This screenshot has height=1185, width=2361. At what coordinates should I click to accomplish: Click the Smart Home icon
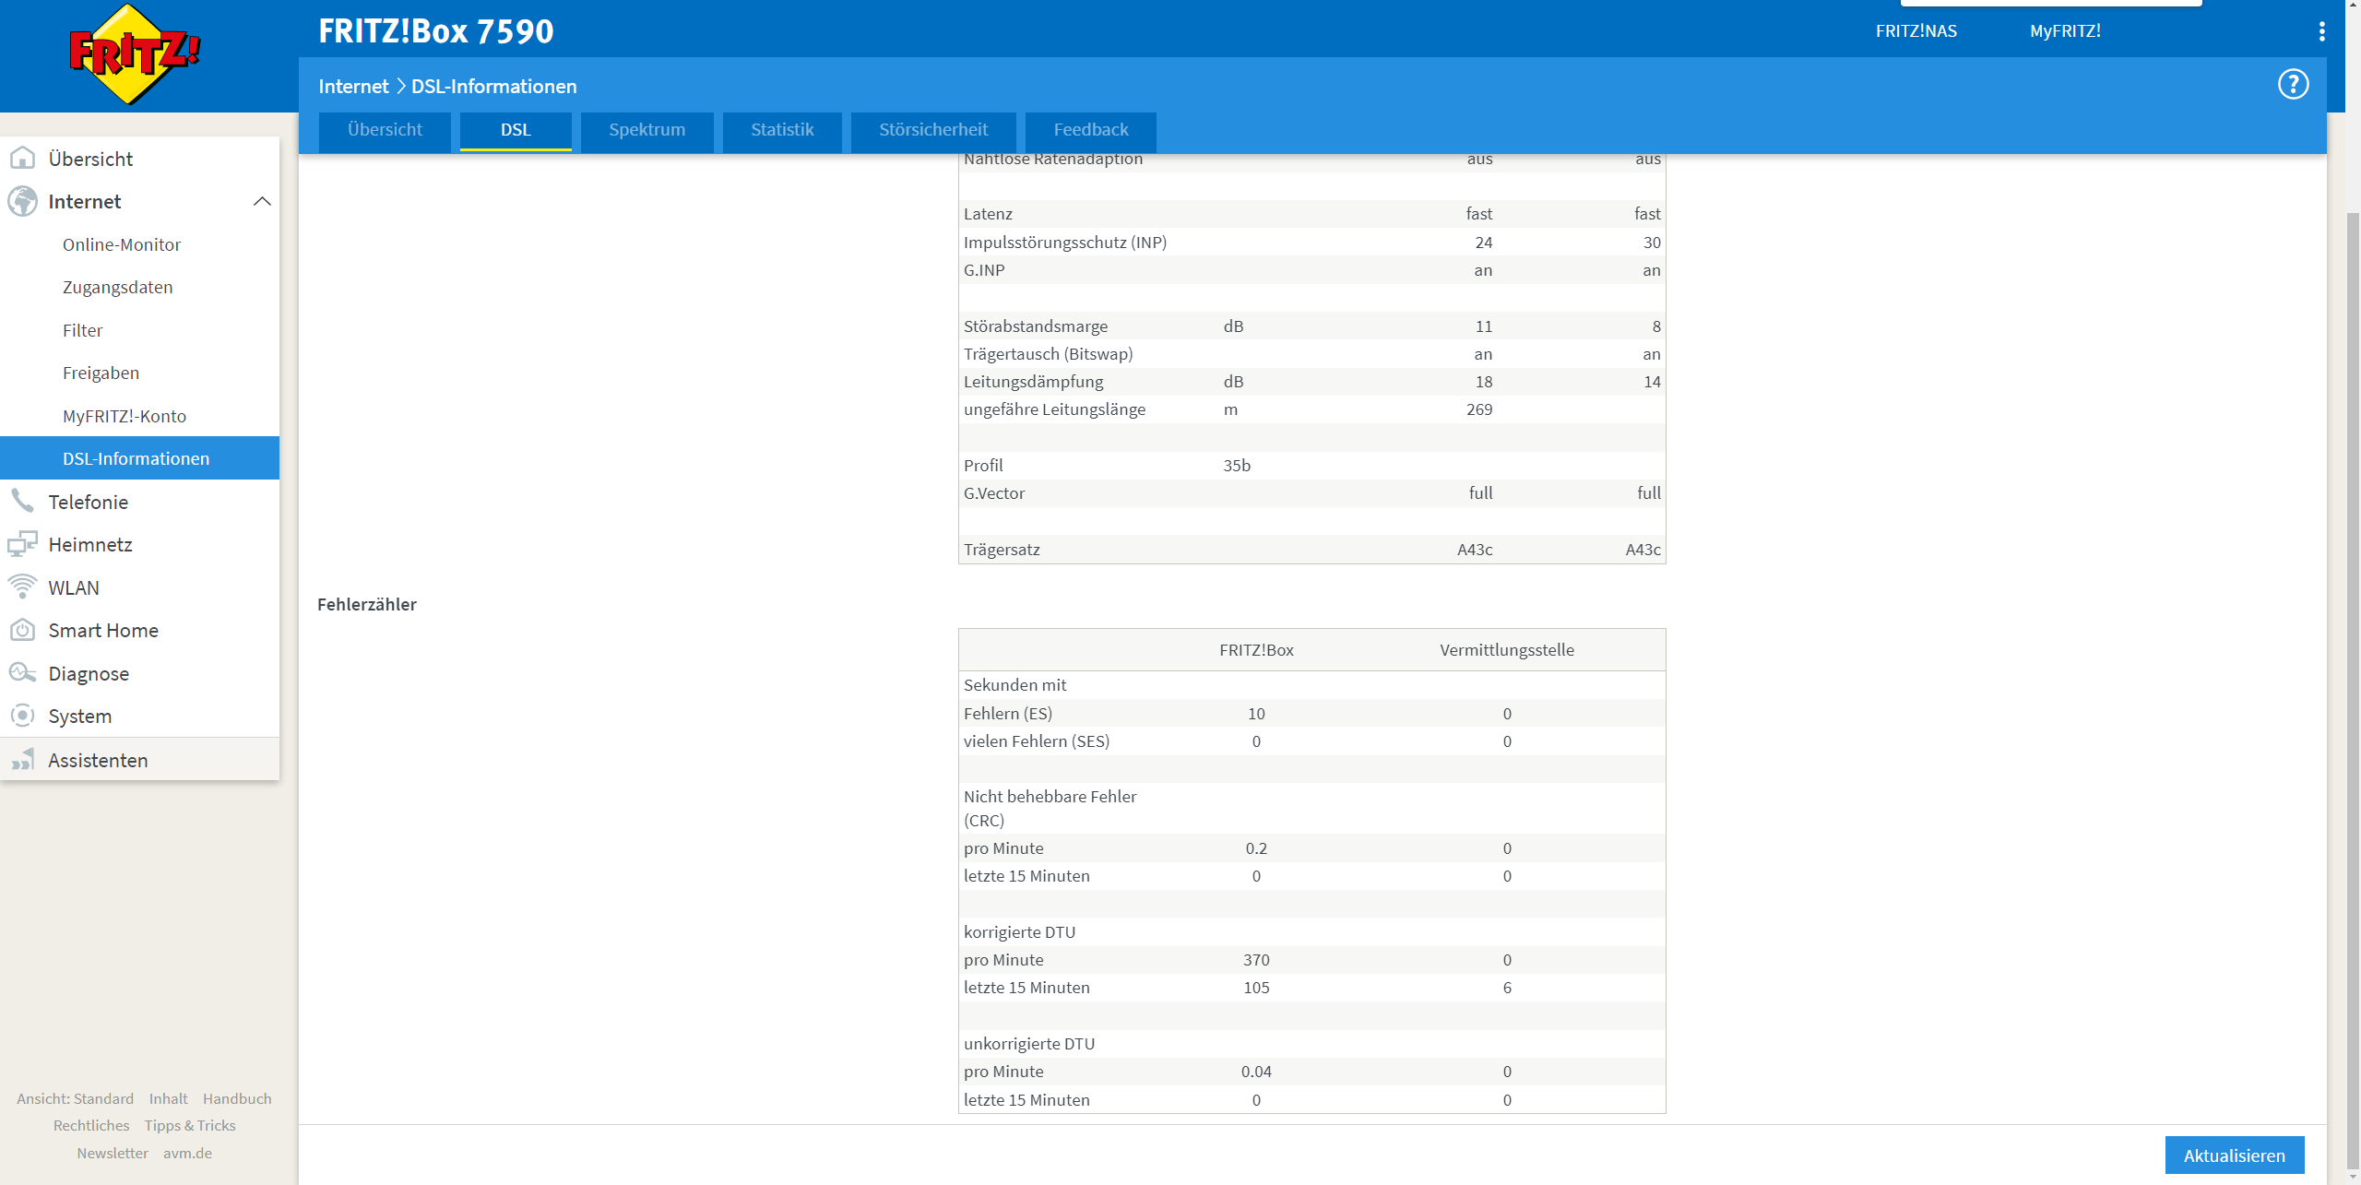[x=22, y=630]
